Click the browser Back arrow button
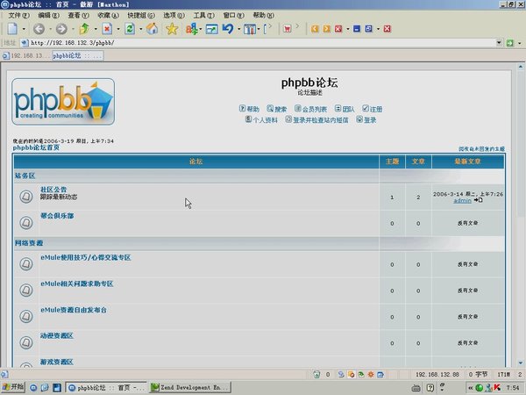 (x=39, y=29)
